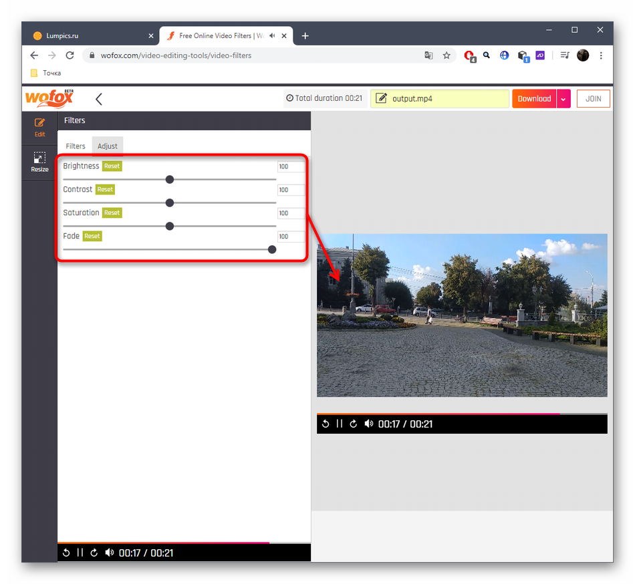Viewport: 635px width, 584px height.
Task: Click the browser reload button
Action: 71,55
